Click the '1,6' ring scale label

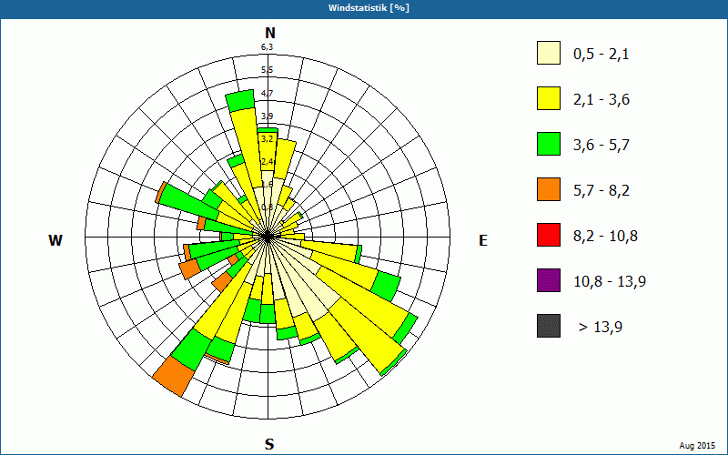pos(267,185)
